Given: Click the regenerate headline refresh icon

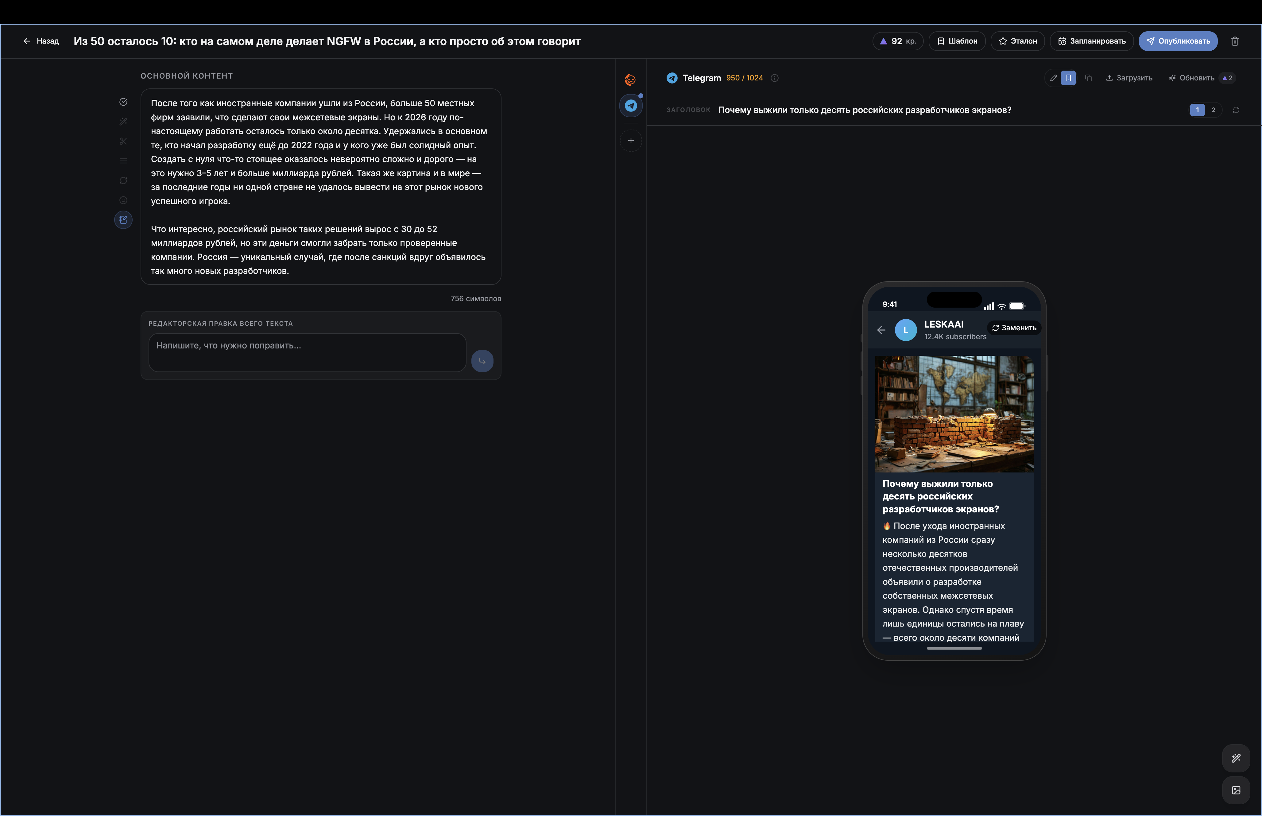Looking at the screenshot, I should tap(1236, 110).
